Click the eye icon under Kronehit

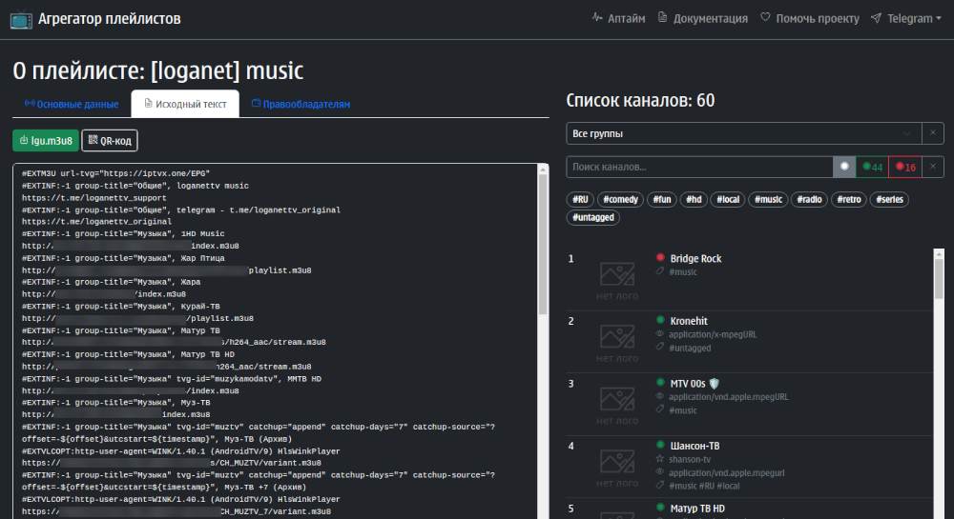pyautogui.click(x=660, y=334)
